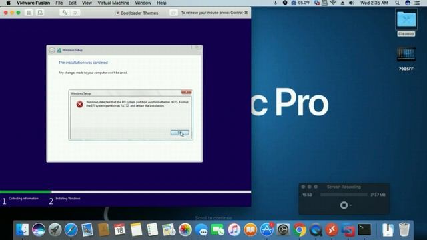Screen dimensions: 427x240
Task: Open FaceTime in the Dock
Action: coord(218,229)
